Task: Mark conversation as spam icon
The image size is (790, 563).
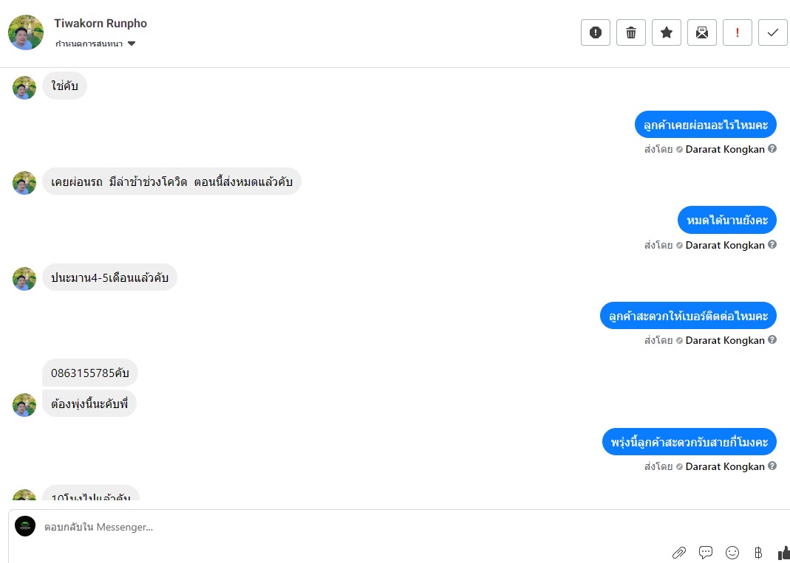Action: pyautogui.click(x=596, y=32)
